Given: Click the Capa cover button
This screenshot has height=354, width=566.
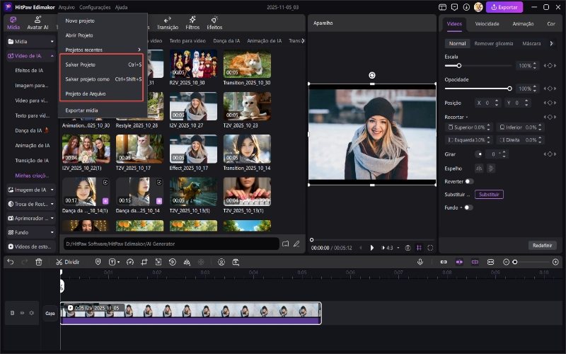Looking at the screenshot, I should [x=50, y=313].
